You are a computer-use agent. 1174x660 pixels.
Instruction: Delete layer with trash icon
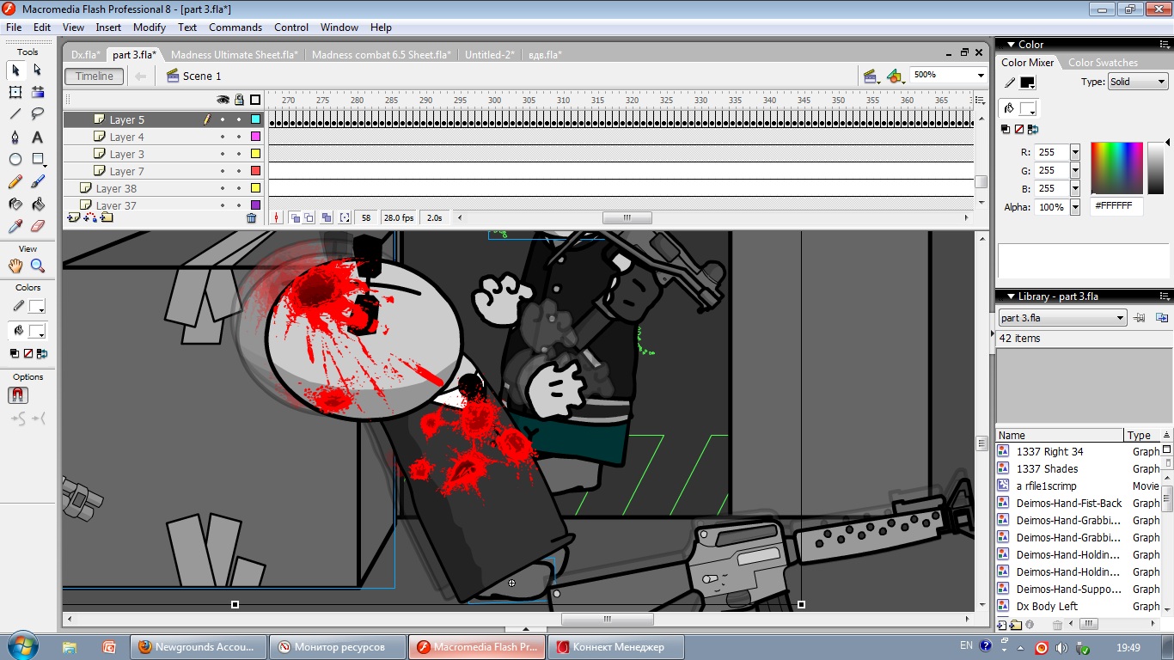[x=251, y=218]
